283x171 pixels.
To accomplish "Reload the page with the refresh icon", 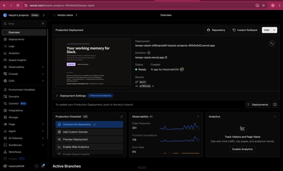I will pos(18,5).
